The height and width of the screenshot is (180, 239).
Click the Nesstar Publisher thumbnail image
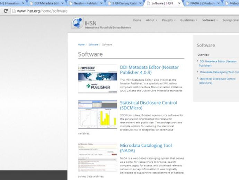98,79
